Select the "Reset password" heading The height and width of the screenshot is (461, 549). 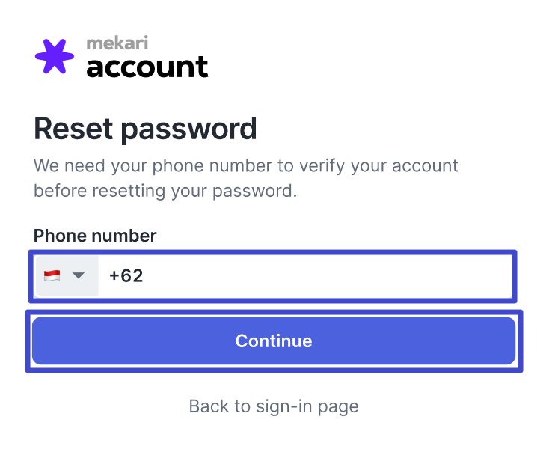pos(145,129)
